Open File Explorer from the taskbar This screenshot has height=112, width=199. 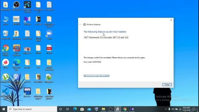coord(104,109)
